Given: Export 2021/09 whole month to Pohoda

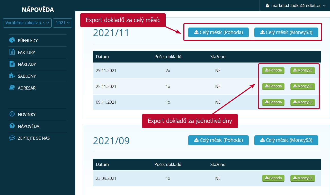Looking at the screenshot, I should 218,140.
